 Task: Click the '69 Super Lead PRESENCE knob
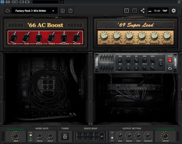click(154, 36)
